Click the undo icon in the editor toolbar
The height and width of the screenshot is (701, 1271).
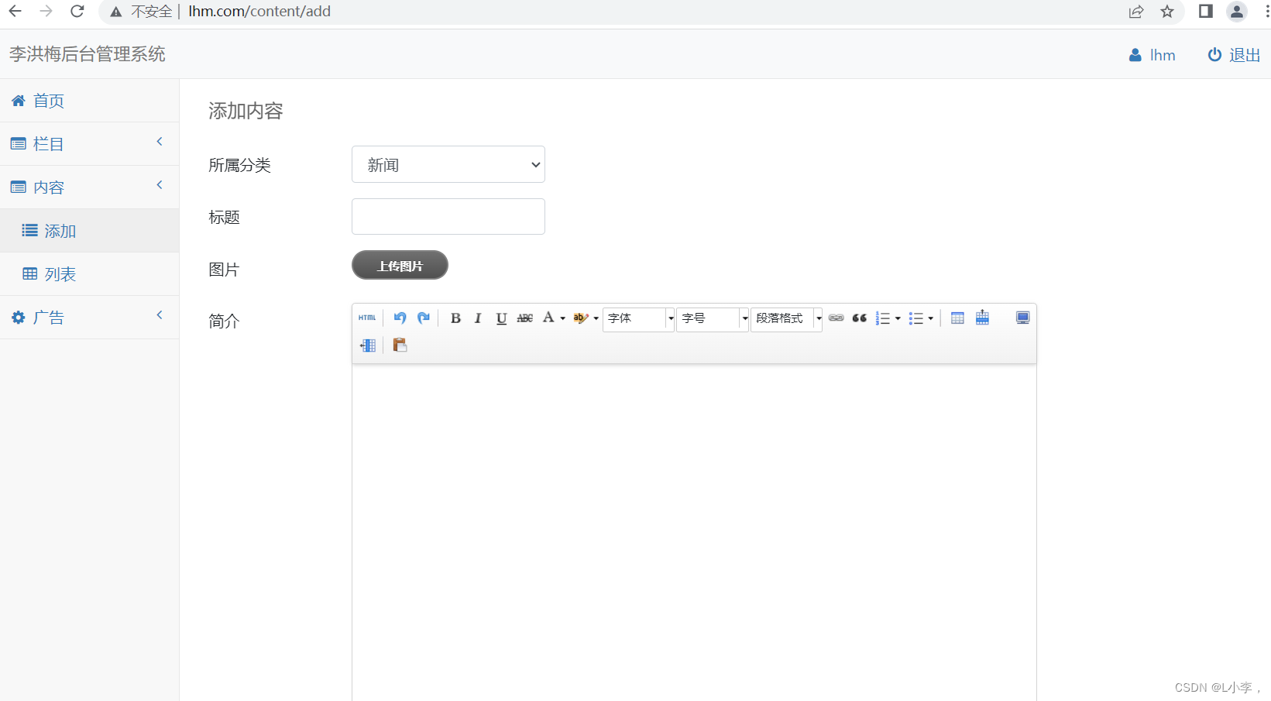[x=400, y=318]
